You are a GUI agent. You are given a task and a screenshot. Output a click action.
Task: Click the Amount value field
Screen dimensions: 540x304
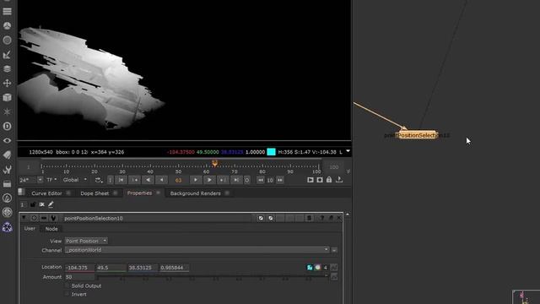click(79, 277)
